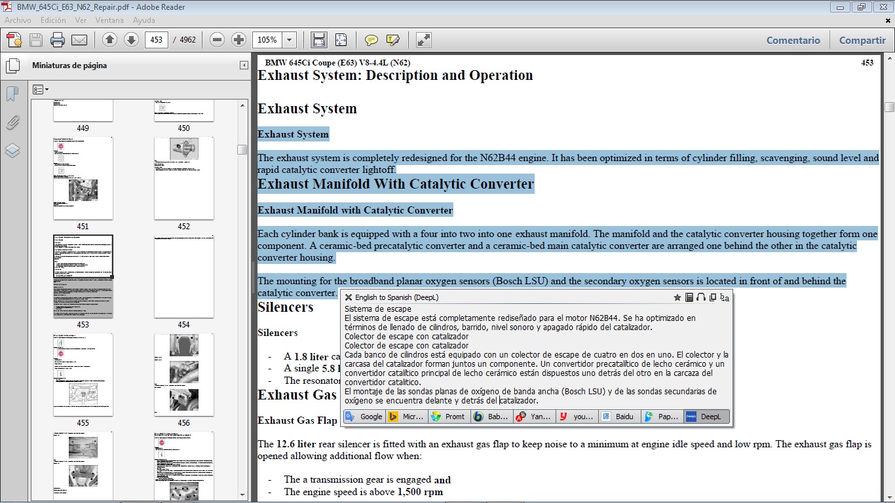Click the thumbnails scrollbar down arrow

[x=242, y=495]
